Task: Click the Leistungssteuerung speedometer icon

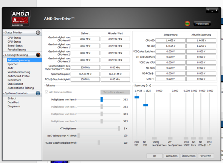Action: tap(38, 55)
